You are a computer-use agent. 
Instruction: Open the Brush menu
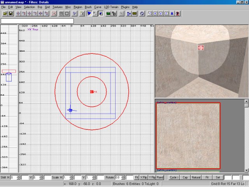tap(88, 7)
